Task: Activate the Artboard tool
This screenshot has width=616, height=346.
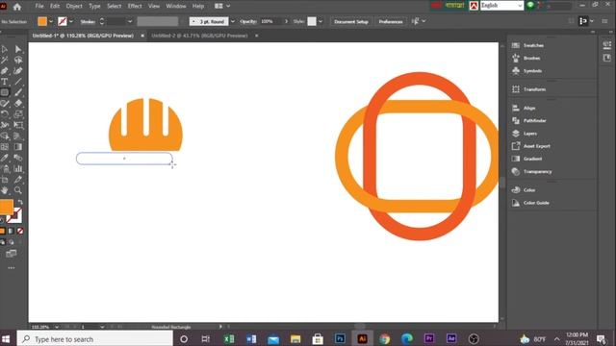Action: 5,180
